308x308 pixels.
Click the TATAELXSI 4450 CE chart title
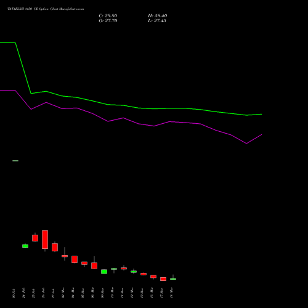(x=46, y=9)
